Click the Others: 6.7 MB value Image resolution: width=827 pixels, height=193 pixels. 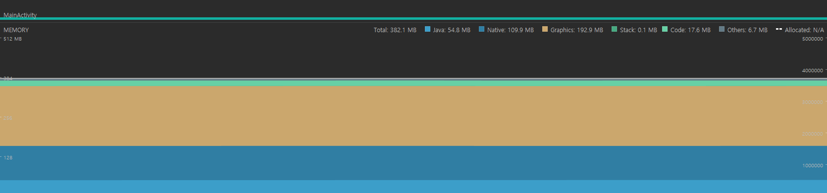tap(747, 30)
